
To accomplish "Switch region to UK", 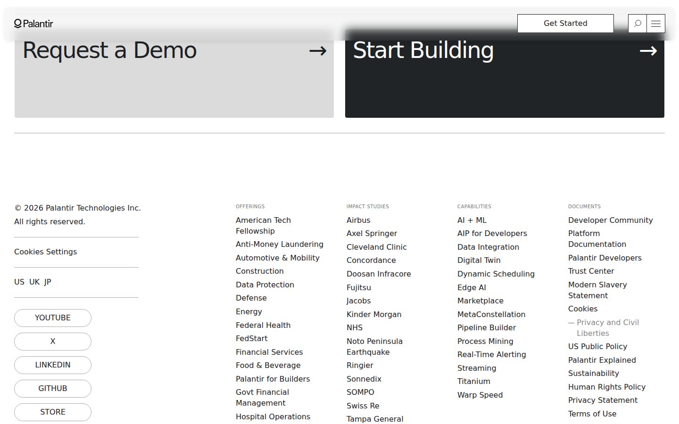I will click(x=34, y=282).
